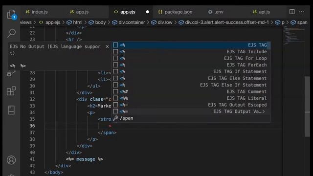The width and height of the screenshot is (313, 176).
Task: Click the message output tag on line 41
Action: tap(85, 159)
